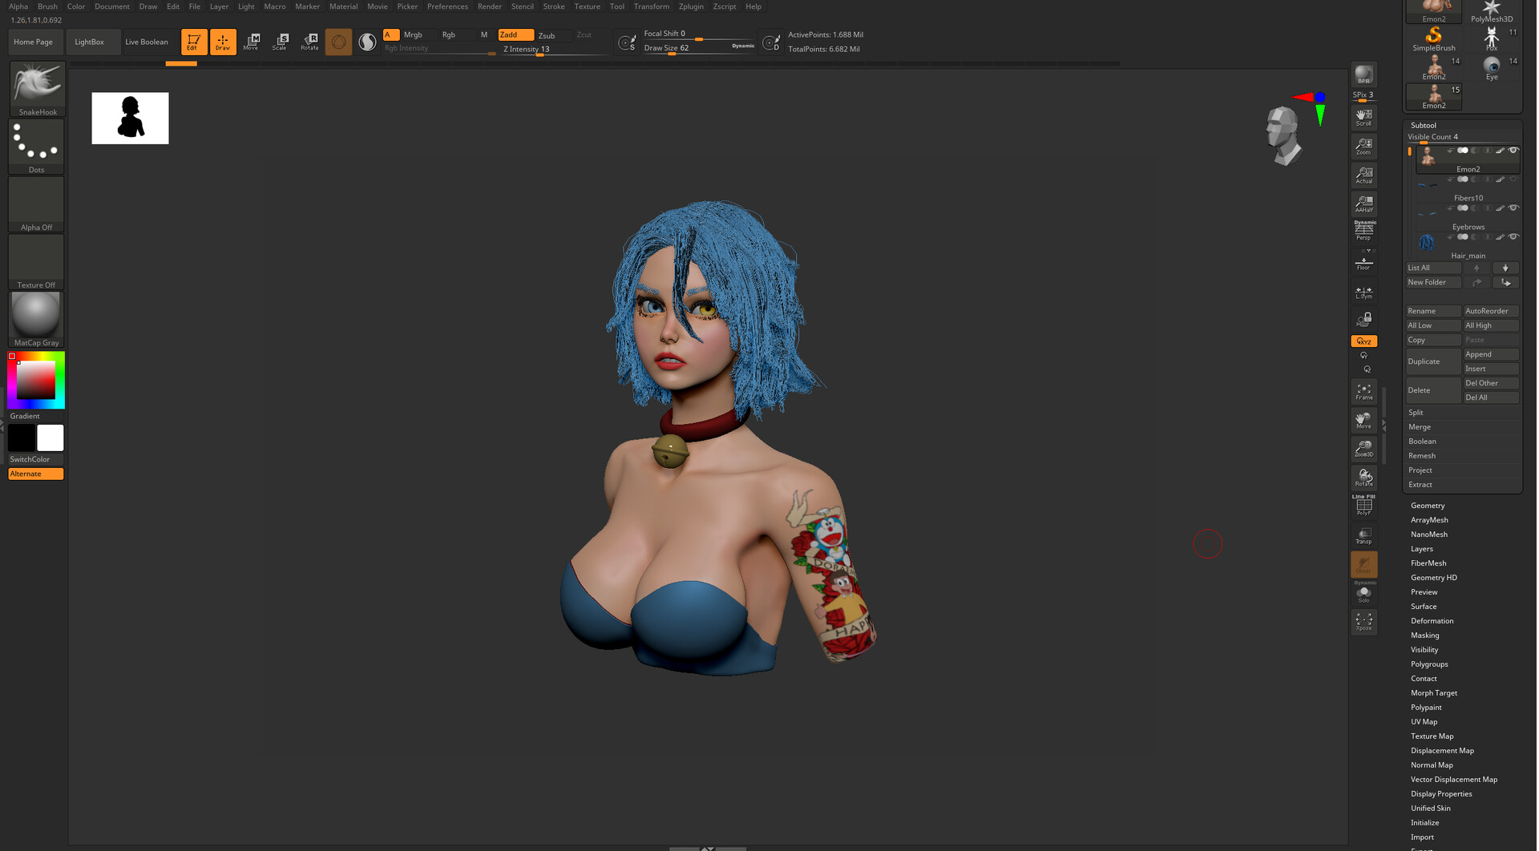Toggle Persp perspective view

pos(1363,232)
